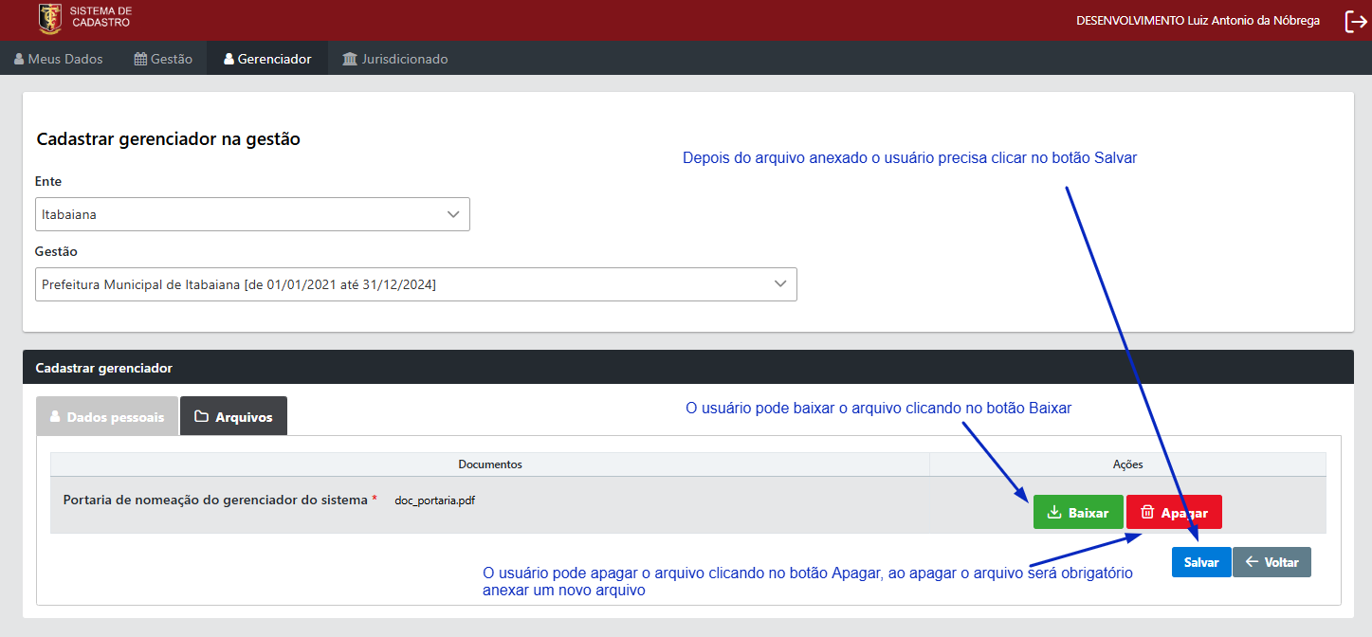The image size is (1372, 637).
Task: Delete the file with the Apagar button
Action: point(1174,512)
